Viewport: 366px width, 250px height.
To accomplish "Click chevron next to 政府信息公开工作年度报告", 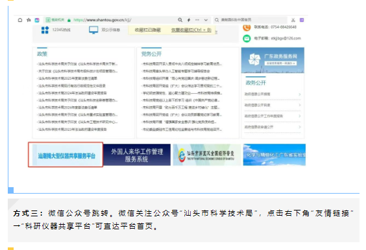I will click(299, 116).
